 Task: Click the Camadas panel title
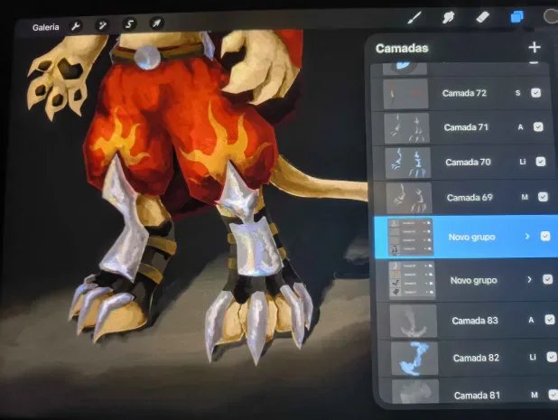point(402,48)
